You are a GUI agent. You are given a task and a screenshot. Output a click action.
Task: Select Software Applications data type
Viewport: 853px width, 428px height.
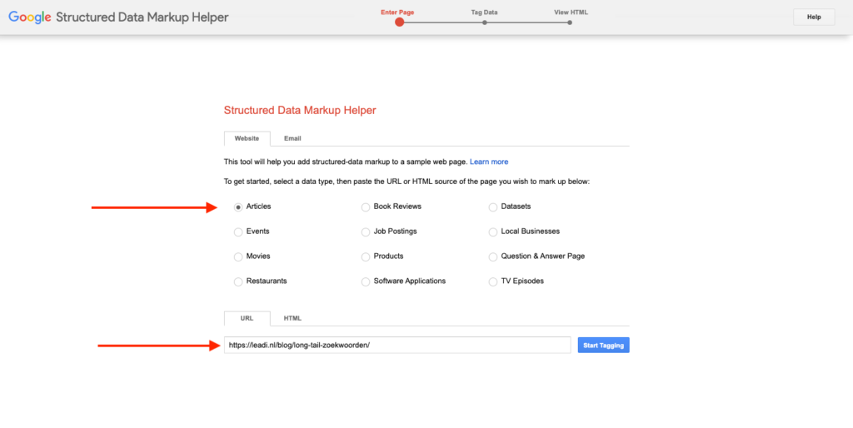click(x=366, y=281)
